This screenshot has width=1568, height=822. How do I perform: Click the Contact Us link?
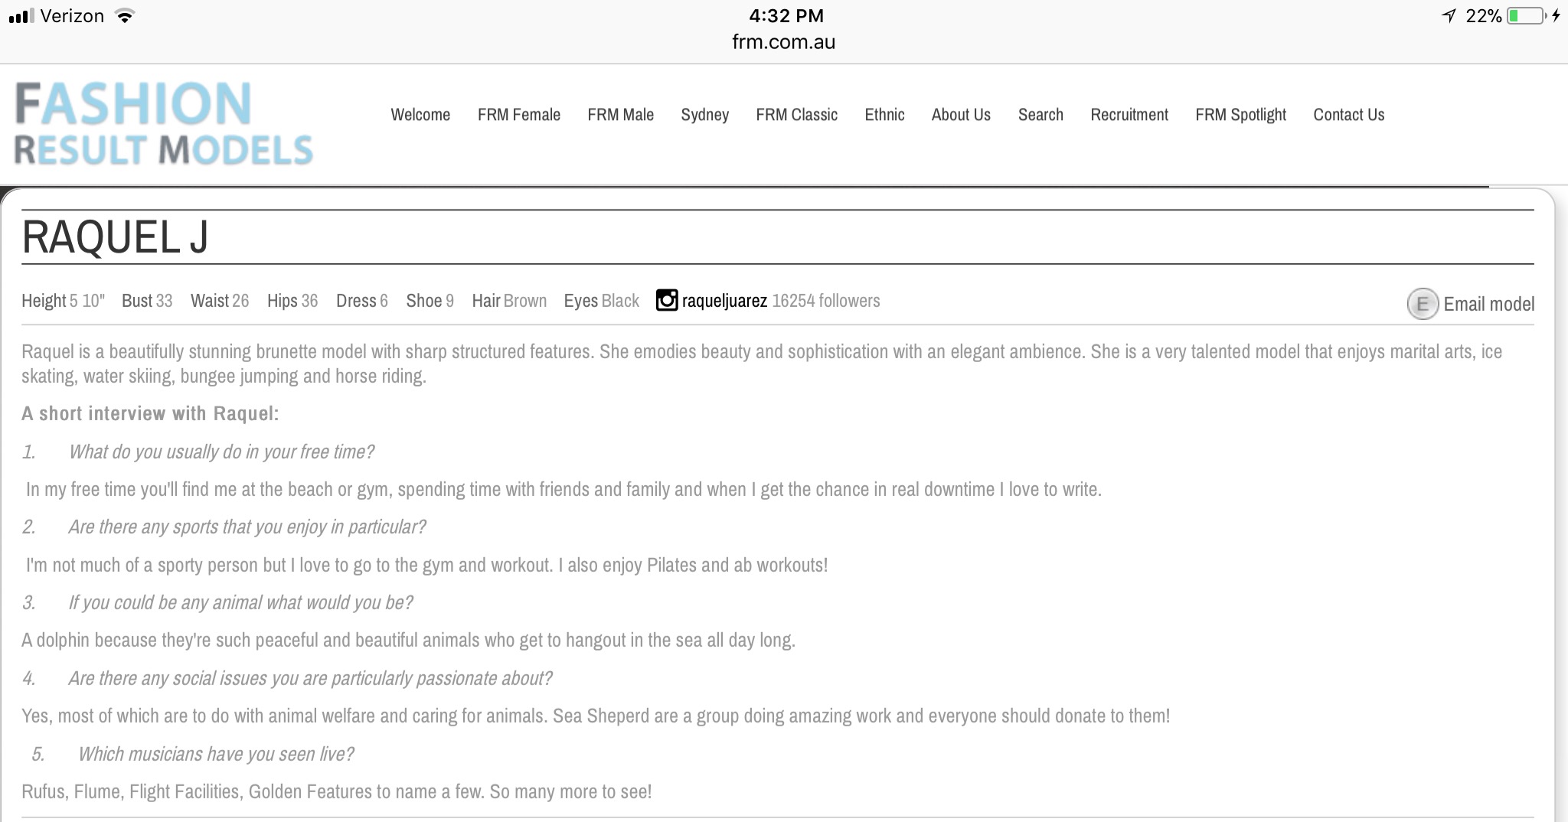tap(1348, 115)
